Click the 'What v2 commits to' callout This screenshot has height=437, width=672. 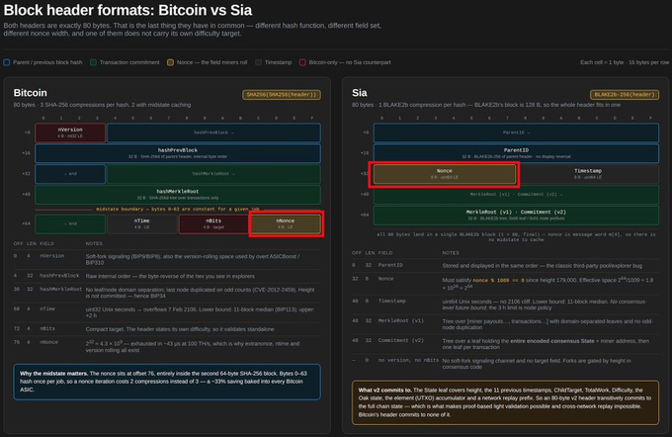[x=506, y=402]
